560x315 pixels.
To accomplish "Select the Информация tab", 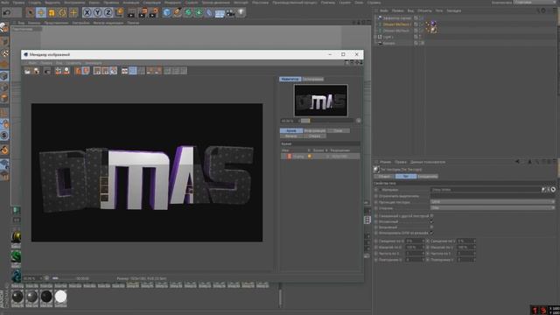I will pyautogui.click(x=315, y=130).
